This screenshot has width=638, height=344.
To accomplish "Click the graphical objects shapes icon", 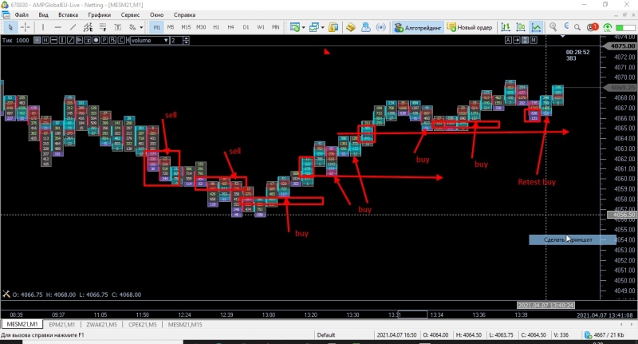I will [x=132, y=27].
